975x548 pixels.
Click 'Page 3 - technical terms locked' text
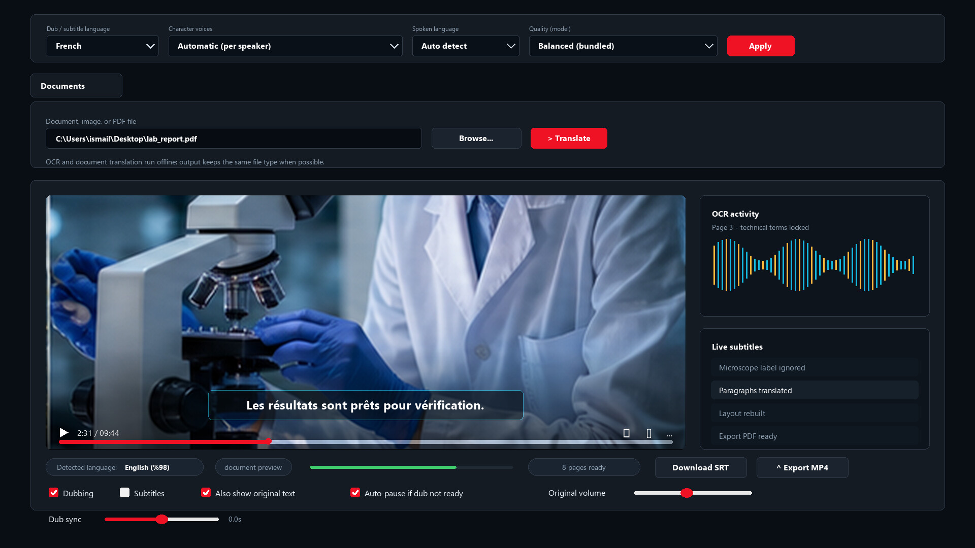coord(760,228)
